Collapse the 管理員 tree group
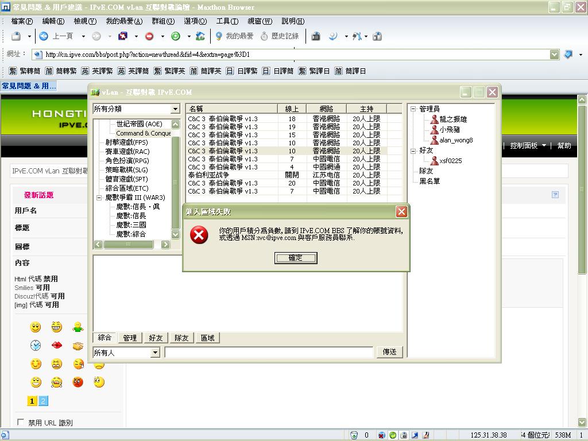588x441 pixels. click(413, 109)
